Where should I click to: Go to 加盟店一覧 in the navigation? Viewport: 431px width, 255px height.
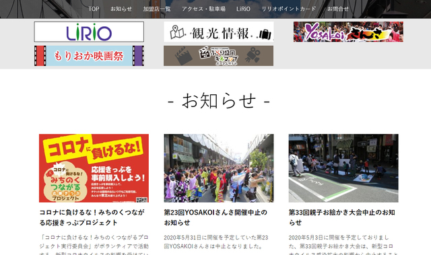157,9
